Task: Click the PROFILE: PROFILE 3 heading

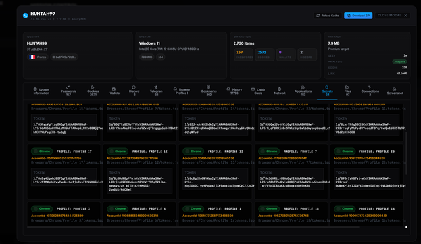Action: coord(73,209)
